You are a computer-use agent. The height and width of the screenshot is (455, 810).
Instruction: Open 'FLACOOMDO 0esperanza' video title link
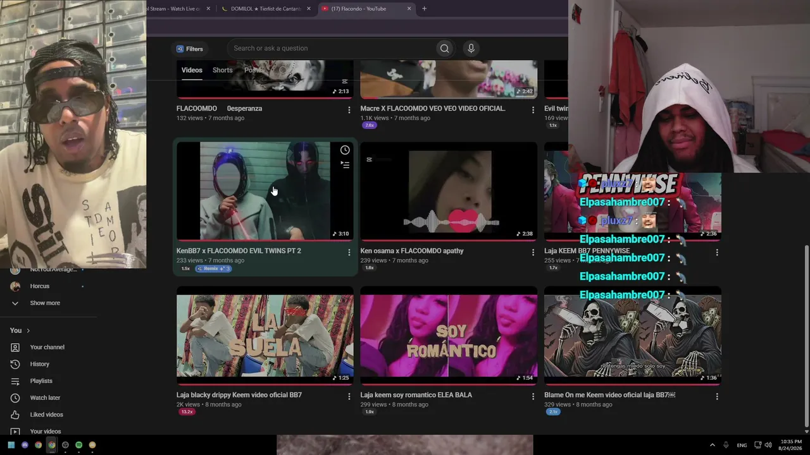(219, 109)
